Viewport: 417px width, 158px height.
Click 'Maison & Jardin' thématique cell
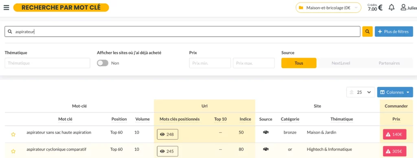(x=321, y=132)
